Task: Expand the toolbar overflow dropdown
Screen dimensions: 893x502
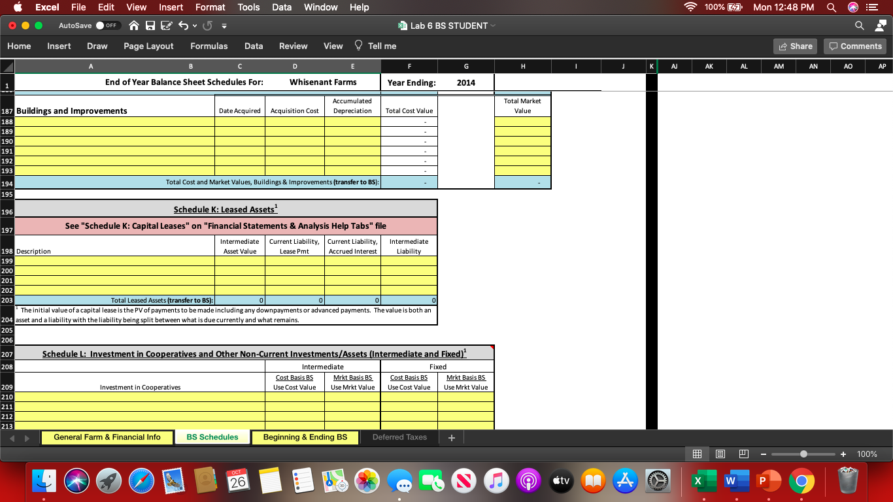Action: pyautogui.click(x=224, y=27)
